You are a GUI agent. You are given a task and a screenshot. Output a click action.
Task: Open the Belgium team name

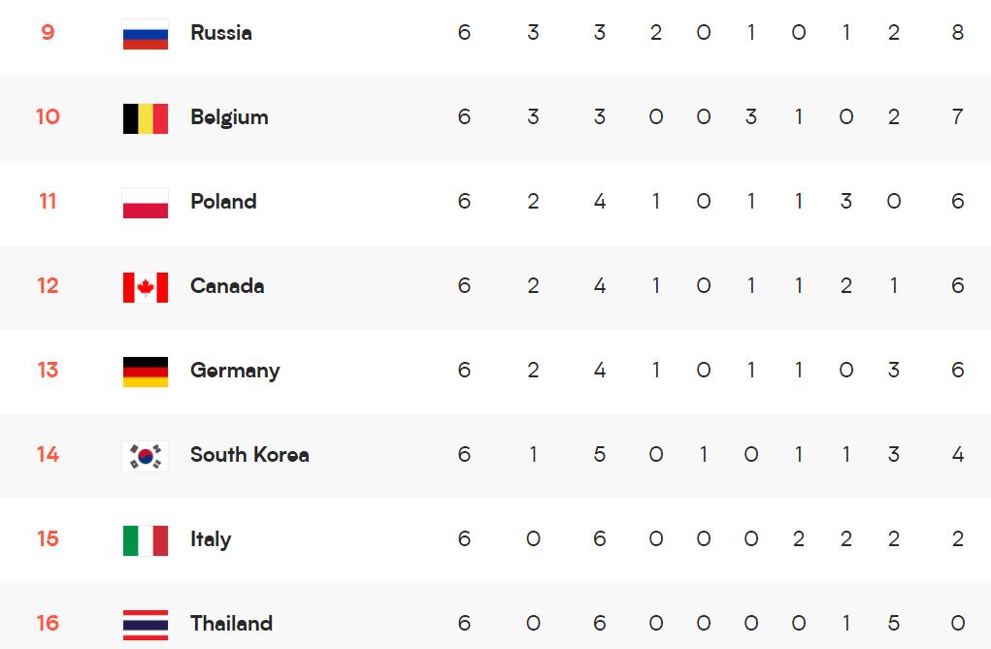229,117
